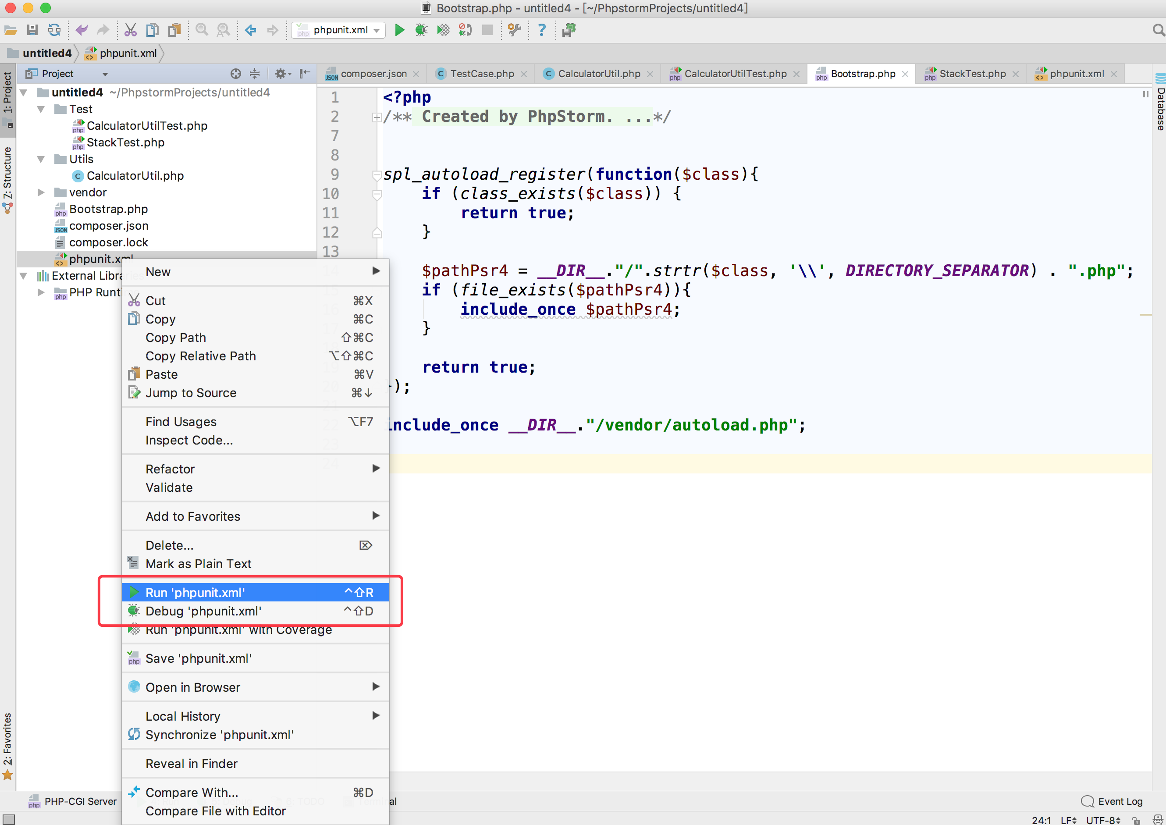
Task: Expand the vendor folder
Action: pyautogui.click(x=41, y=192)
